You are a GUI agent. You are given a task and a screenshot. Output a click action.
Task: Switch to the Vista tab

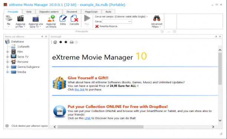(29, 12)
